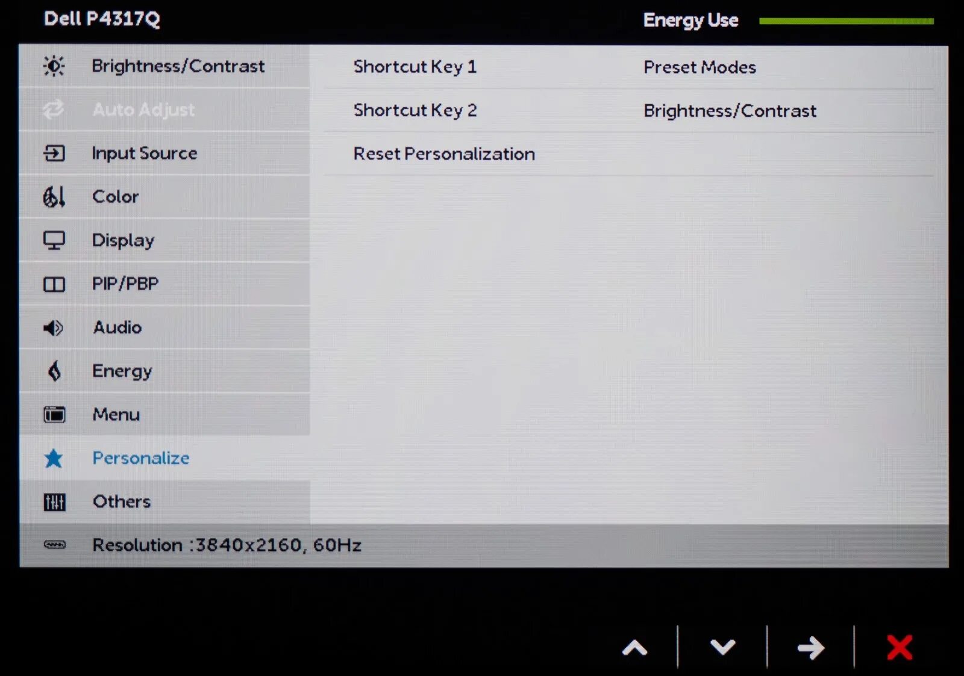
Task: Open the Color menu item
Action: (x=164, y=197)
